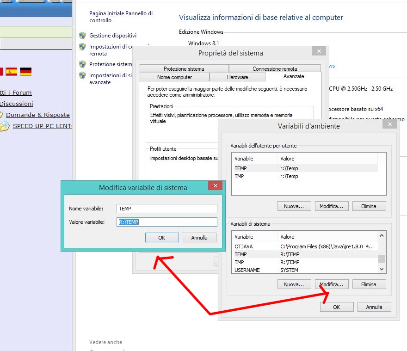Close the Modifica variabile di sistema dialog
The width and height of the screenshot is (407, 351).
click(x=215, y=186)
